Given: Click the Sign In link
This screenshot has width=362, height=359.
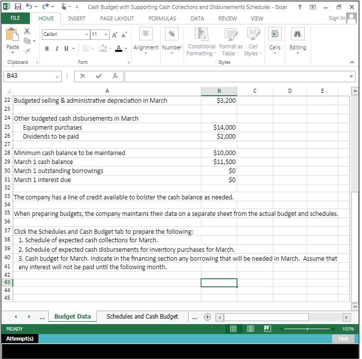Looking at the screenshot, I should pos(337,18).
